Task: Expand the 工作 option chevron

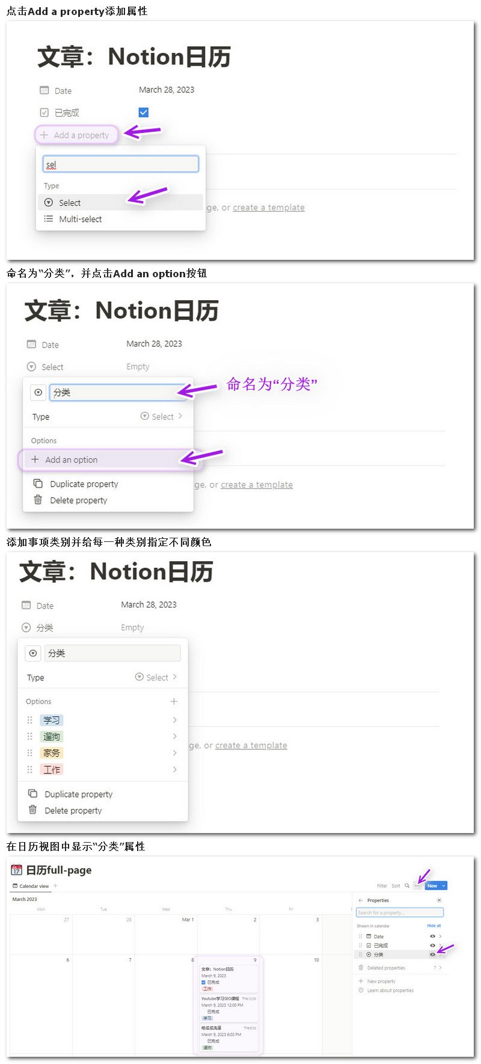Action: point(175,769)
